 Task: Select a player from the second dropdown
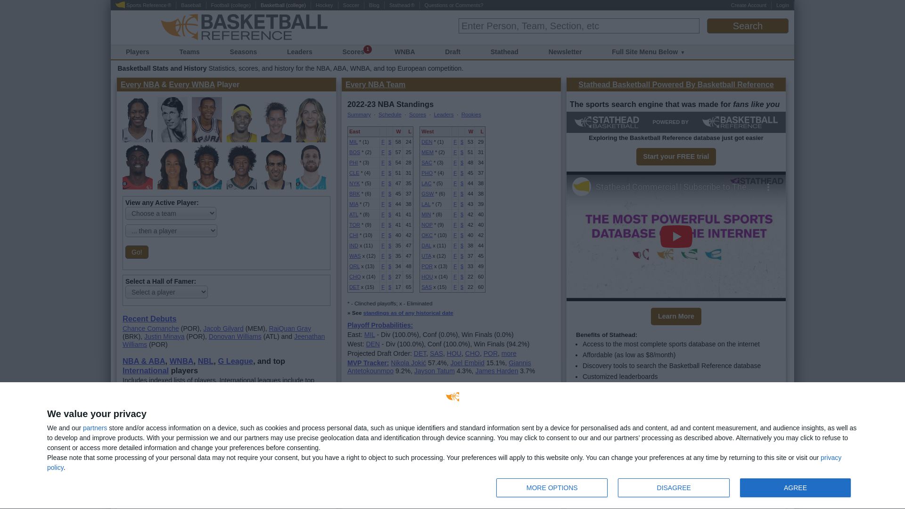pyautogui.click(x=172, y=230)
